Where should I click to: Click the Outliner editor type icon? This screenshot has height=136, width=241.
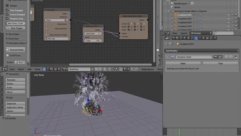pyautogui.click(x=167, y=33)
